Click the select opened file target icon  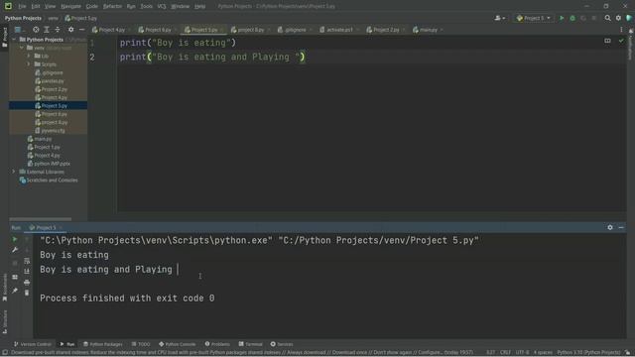(36, 30)
